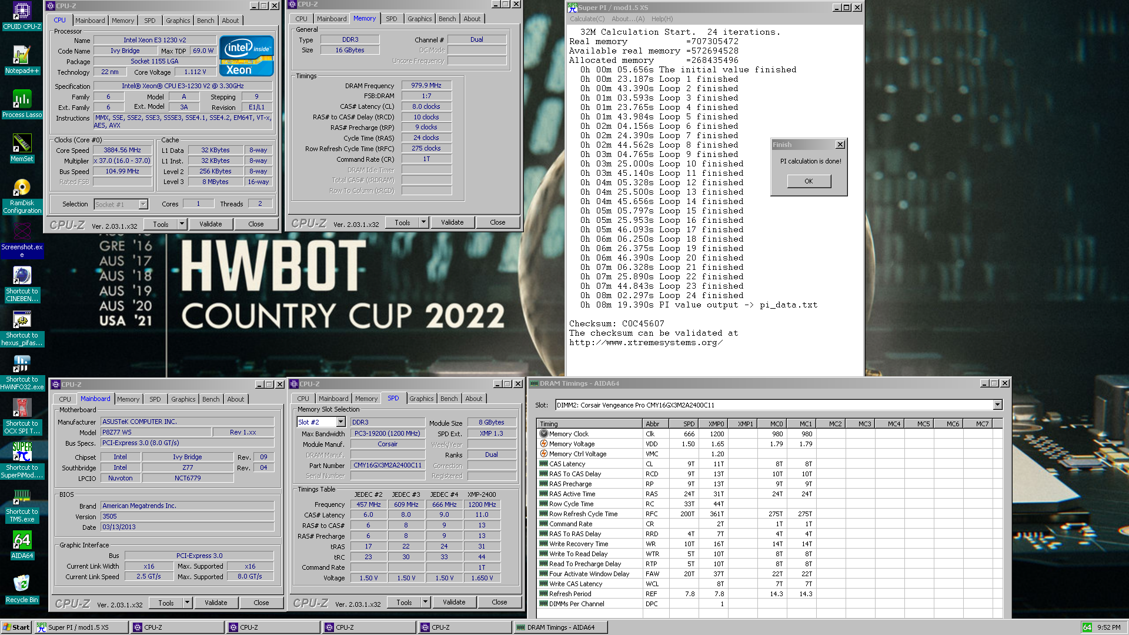Expand the AIDA64 DIMM slot dropdown
Viewport: 1129px width, 635px height.
(x=997, y=405)
